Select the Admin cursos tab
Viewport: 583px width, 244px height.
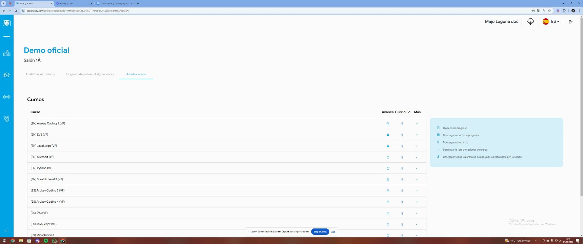pyautogui.click(x=136, y=74)
